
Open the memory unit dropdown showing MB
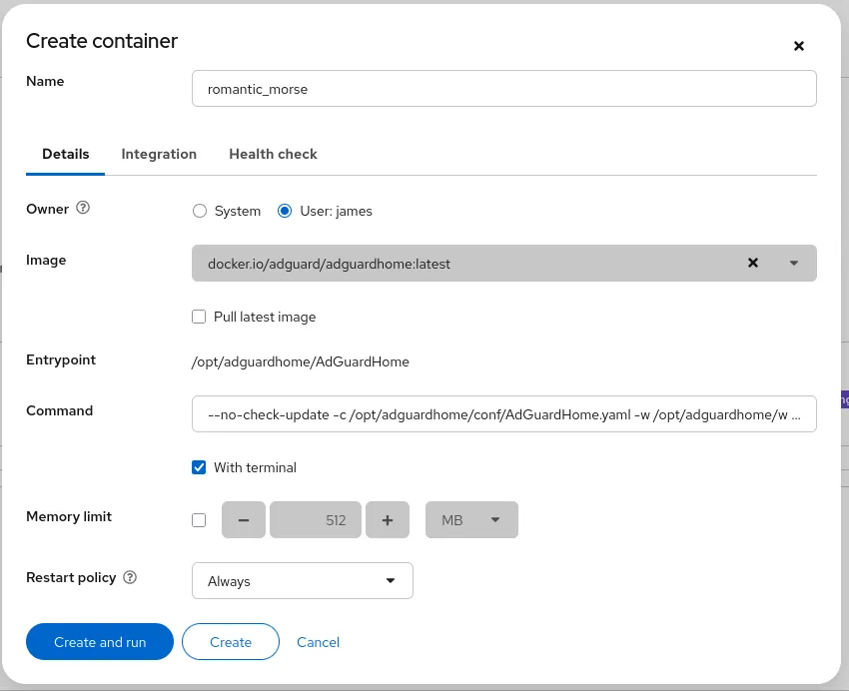click(470, 519)
